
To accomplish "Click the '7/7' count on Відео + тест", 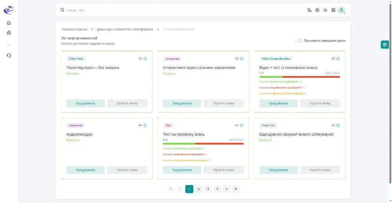I will pos(261,73).
